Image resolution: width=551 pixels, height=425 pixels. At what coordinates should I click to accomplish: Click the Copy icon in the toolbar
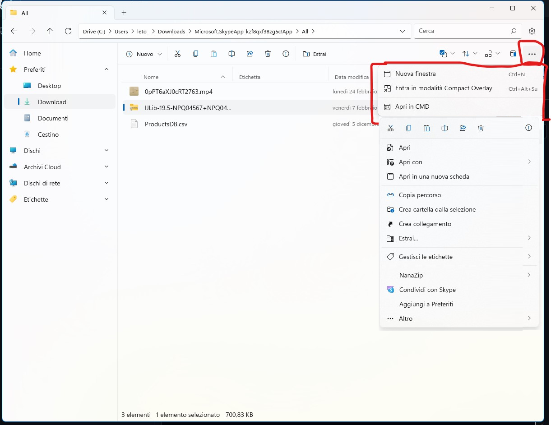point(195,54)
